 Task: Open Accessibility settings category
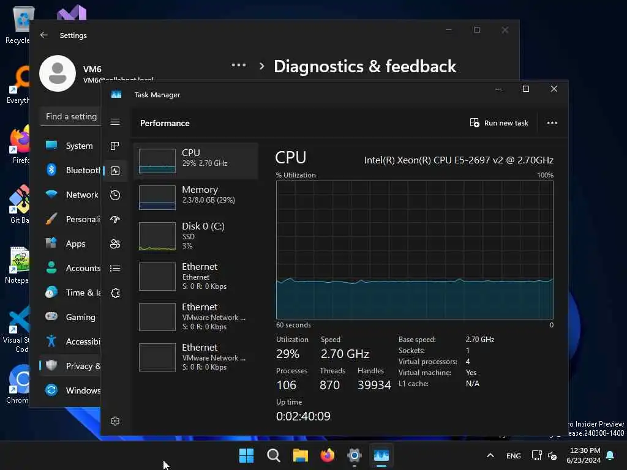[x=70, y=341]
